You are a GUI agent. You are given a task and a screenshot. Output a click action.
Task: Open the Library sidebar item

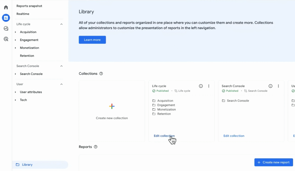tap(40, 165)
